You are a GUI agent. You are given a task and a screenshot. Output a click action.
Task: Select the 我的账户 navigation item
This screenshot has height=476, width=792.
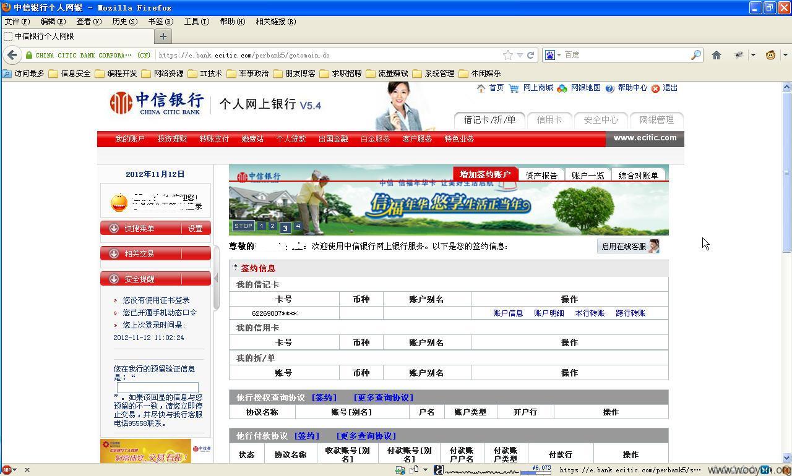(130, 139)
